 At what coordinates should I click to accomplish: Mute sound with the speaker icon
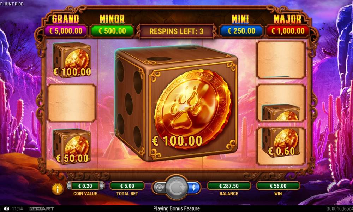click(x=6, y=208)
